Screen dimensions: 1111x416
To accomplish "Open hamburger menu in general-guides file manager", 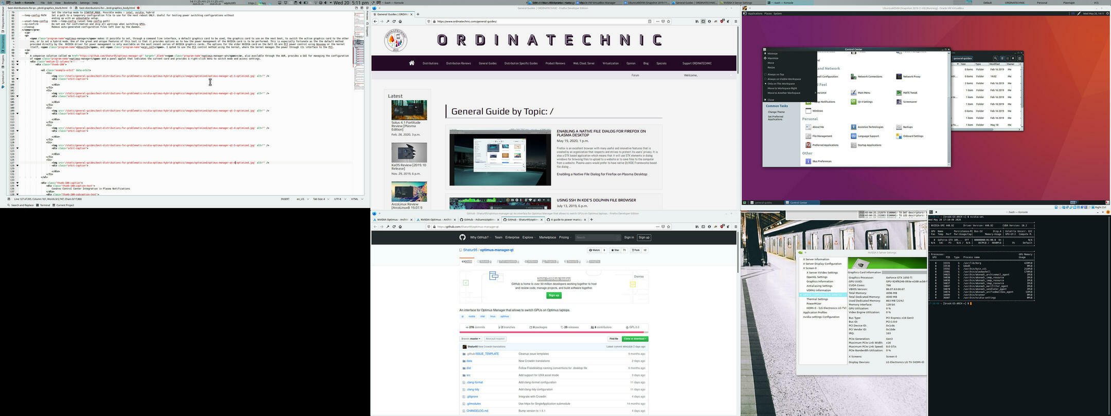I will click(x=1019, y=59).
